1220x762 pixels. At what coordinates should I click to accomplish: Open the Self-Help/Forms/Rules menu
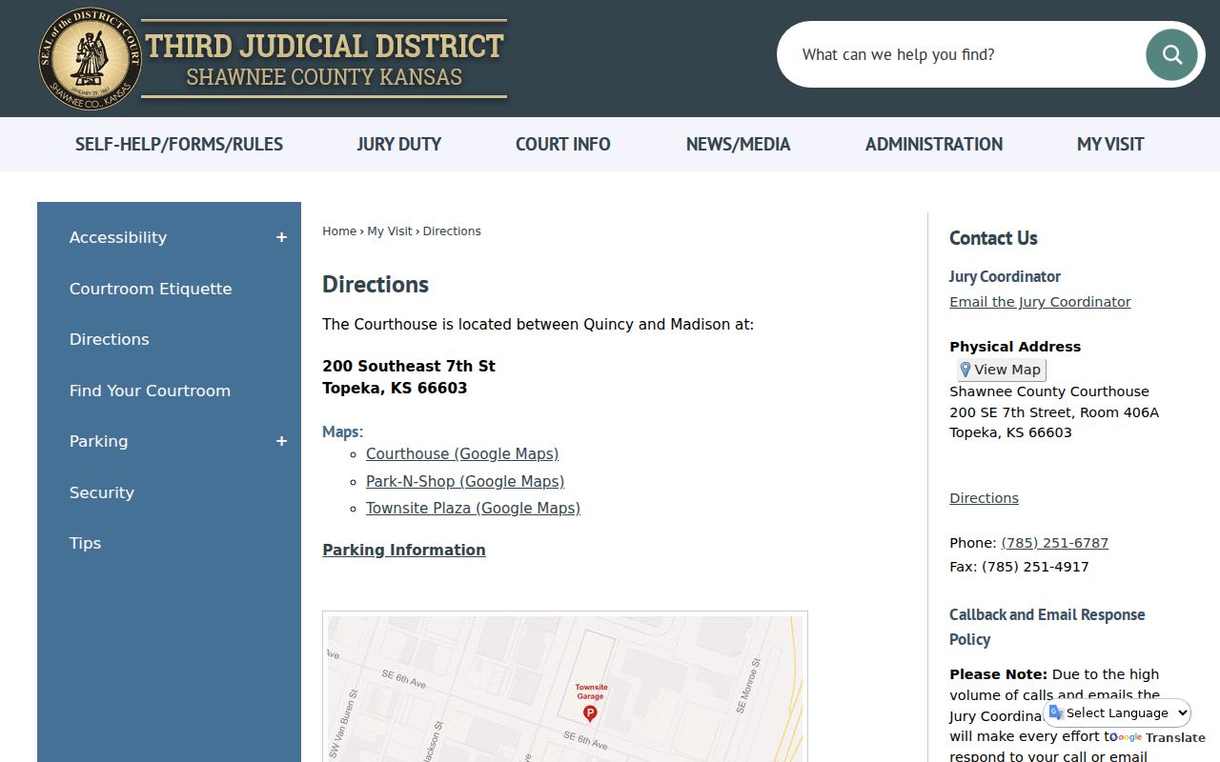[x=179, y=144]
